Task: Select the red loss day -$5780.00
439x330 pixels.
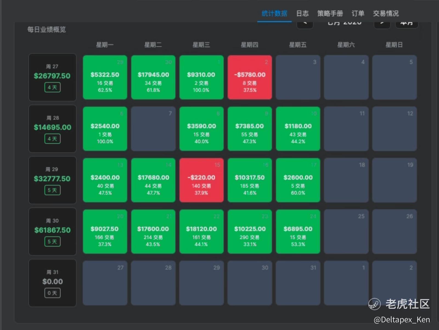Action: (250, 77)
